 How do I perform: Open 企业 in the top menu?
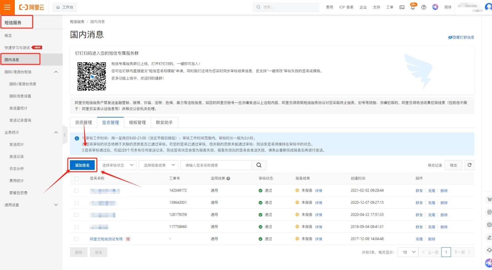coord(363,7)
